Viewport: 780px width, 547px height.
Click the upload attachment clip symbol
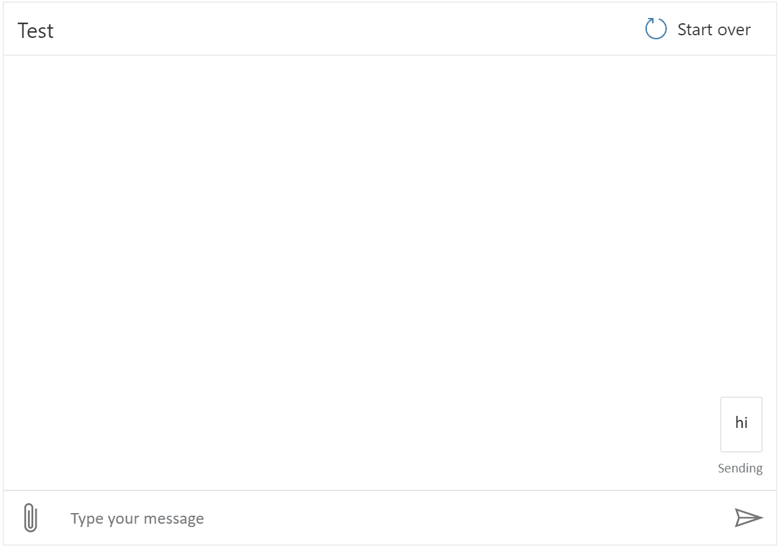[x=29, y=517]
